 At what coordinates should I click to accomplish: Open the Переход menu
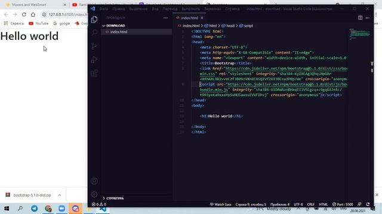[170, 9]
